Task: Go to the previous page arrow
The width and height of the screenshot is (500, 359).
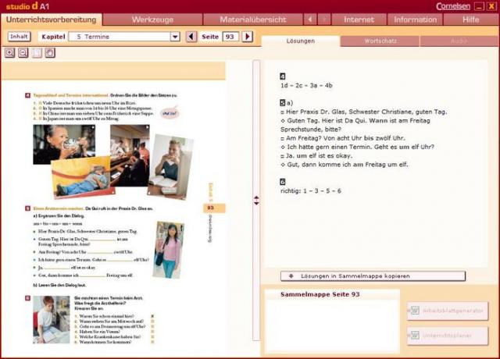Action: tap(192, 37)
